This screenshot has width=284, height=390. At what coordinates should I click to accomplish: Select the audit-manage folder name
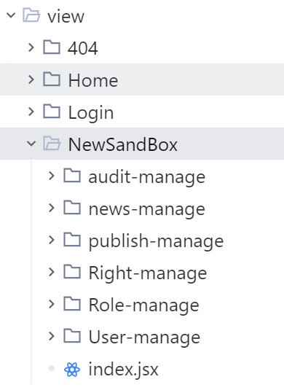pos(147,178)
